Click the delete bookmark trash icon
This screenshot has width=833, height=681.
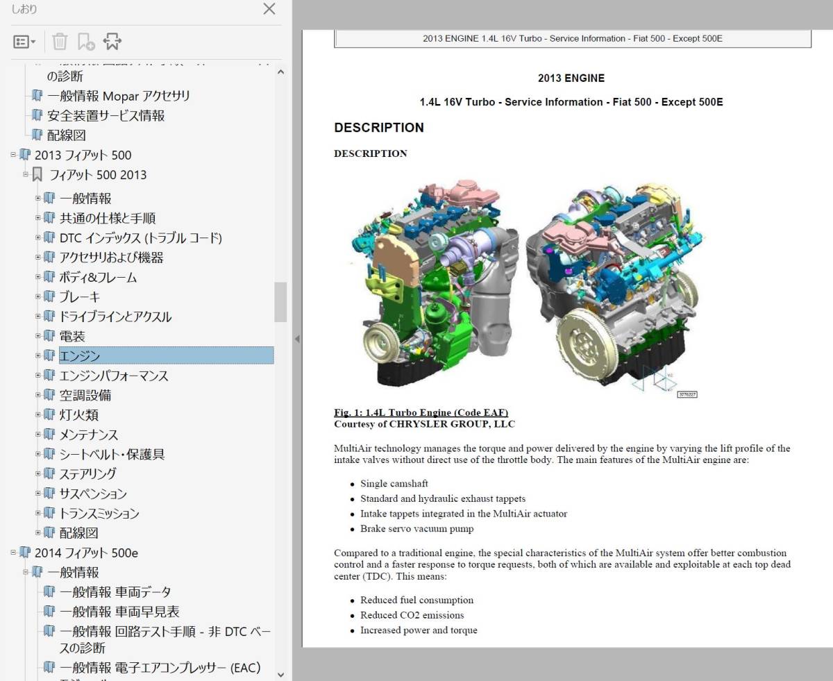click(60, 42)
